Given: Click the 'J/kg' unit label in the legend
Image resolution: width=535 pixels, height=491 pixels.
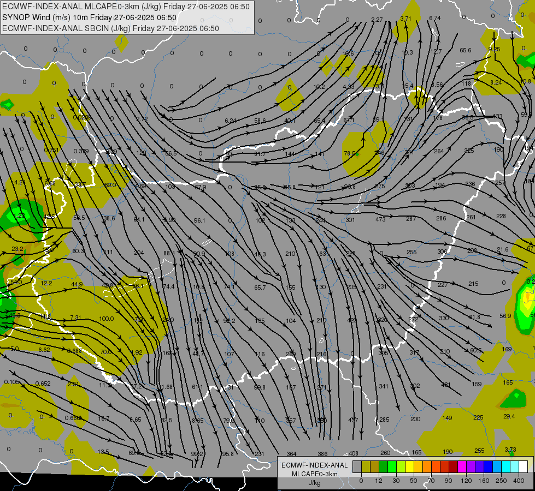Looking at the screenshot, I should [x=315, y=483].
